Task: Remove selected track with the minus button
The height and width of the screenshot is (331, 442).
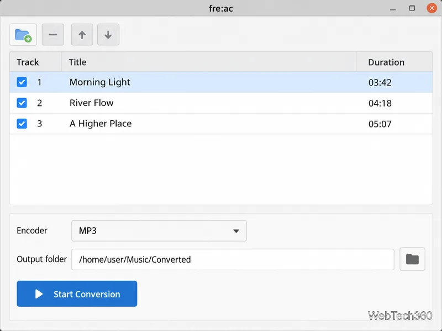Action: (x=52, y=35)
